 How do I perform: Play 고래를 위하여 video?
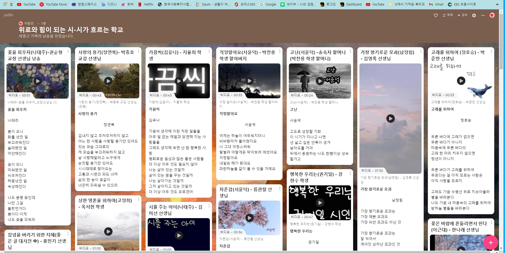[x=461, y=81]
